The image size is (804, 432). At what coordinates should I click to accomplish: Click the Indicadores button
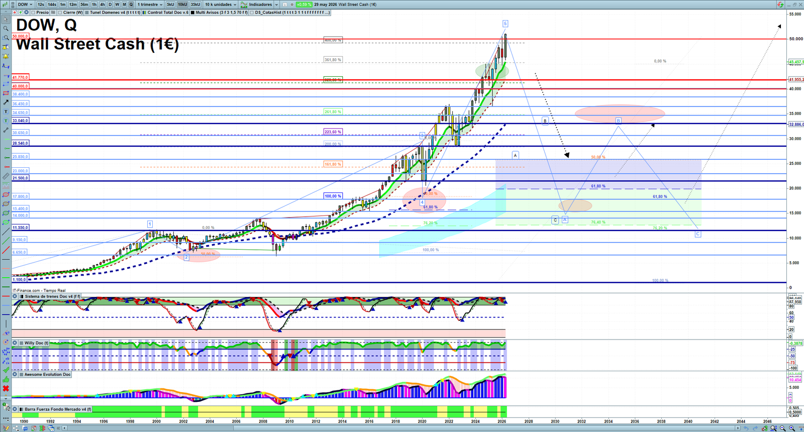256,5
